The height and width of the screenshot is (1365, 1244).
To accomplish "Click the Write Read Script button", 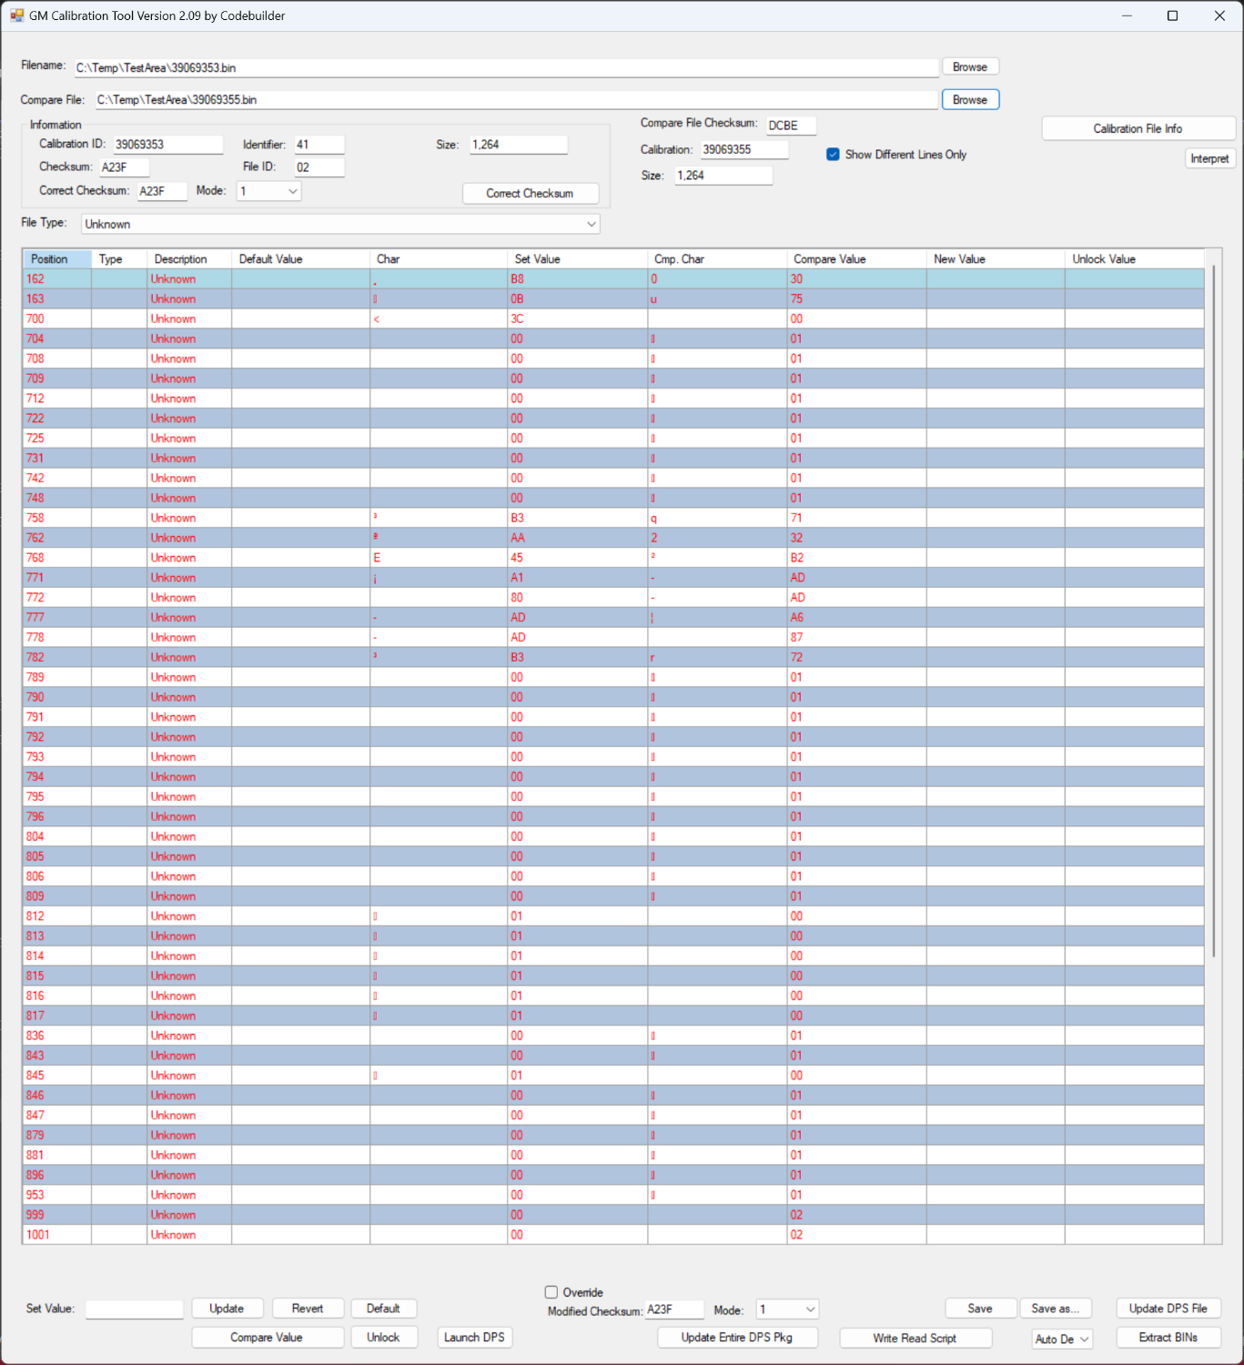I will point(915,1338).
